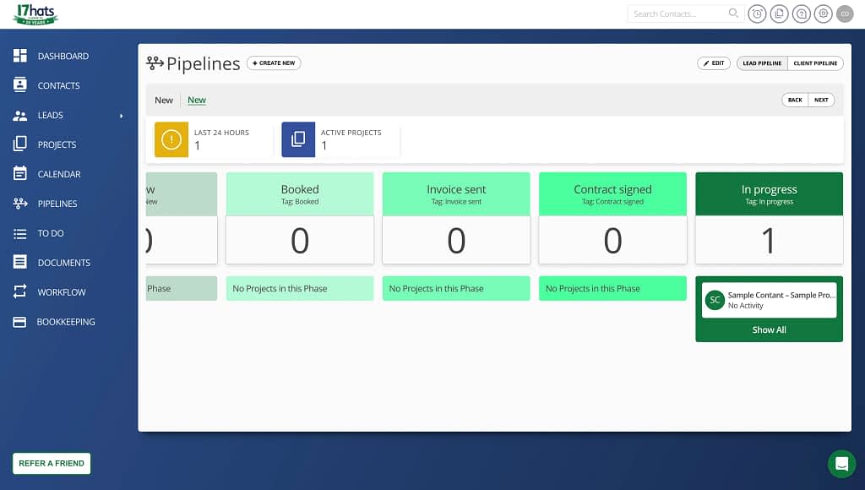This screenshot has width=865, height=490.
Task: Click the Documents sidebar icon
Action: tap(20, 262)
